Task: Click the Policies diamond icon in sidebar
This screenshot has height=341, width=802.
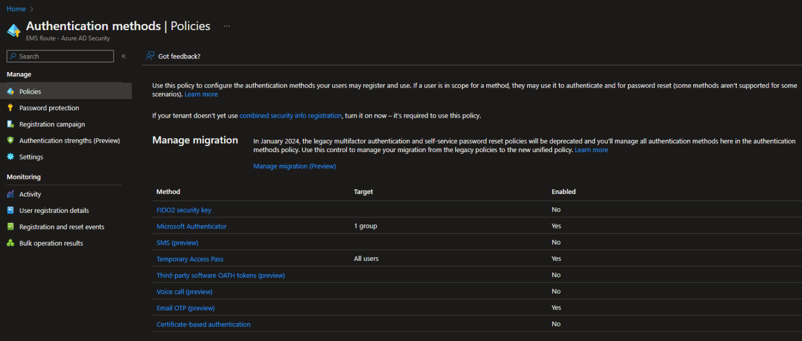Action: (10, 91)
